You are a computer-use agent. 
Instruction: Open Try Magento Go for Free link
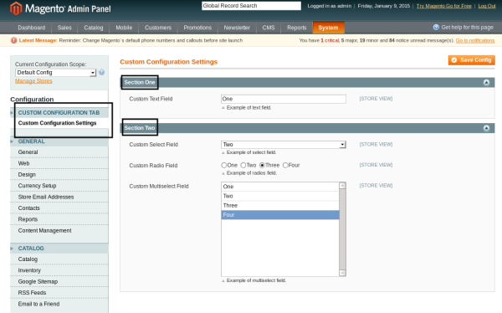tap(443, 6)
